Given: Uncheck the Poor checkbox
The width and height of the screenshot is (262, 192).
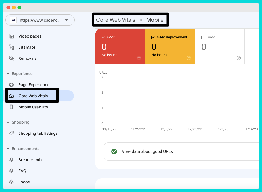Looking at the screenshot, I should (103, 37).
